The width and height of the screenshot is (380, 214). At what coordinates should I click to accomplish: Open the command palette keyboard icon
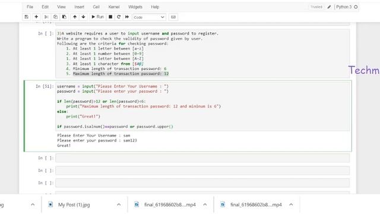pos(173,17)
